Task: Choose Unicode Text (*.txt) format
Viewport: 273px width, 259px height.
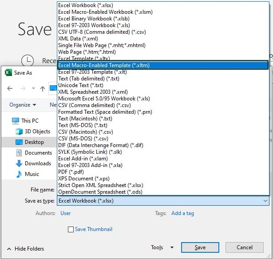Action: tap(163, 85)
